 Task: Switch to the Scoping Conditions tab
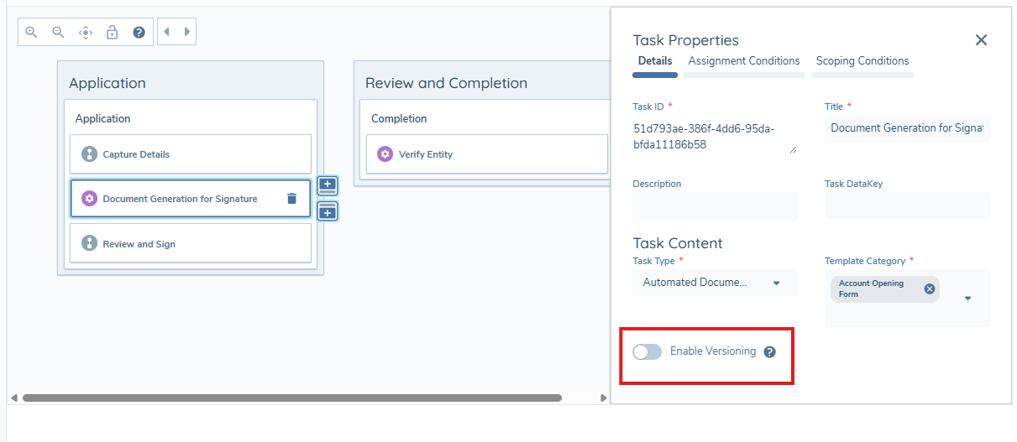pyautogui.click(x=862, y=61)
